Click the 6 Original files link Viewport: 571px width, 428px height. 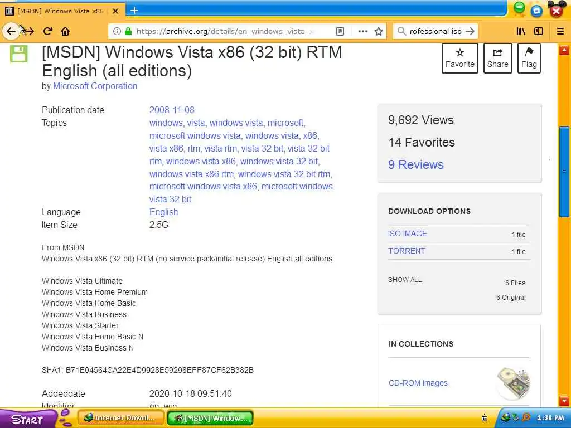[511, 298]
